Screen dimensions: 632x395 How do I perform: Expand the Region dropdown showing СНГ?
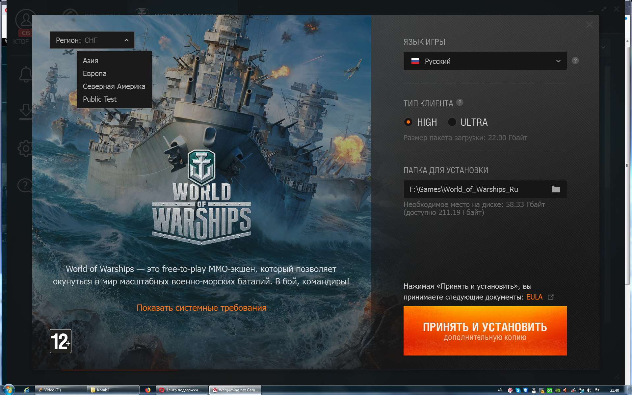coord(91,40)
